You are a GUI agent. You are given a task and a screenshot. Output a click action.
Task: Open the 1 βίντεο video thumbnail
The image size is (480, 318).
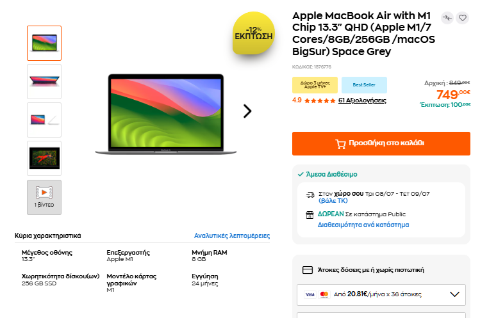(44, 197)
